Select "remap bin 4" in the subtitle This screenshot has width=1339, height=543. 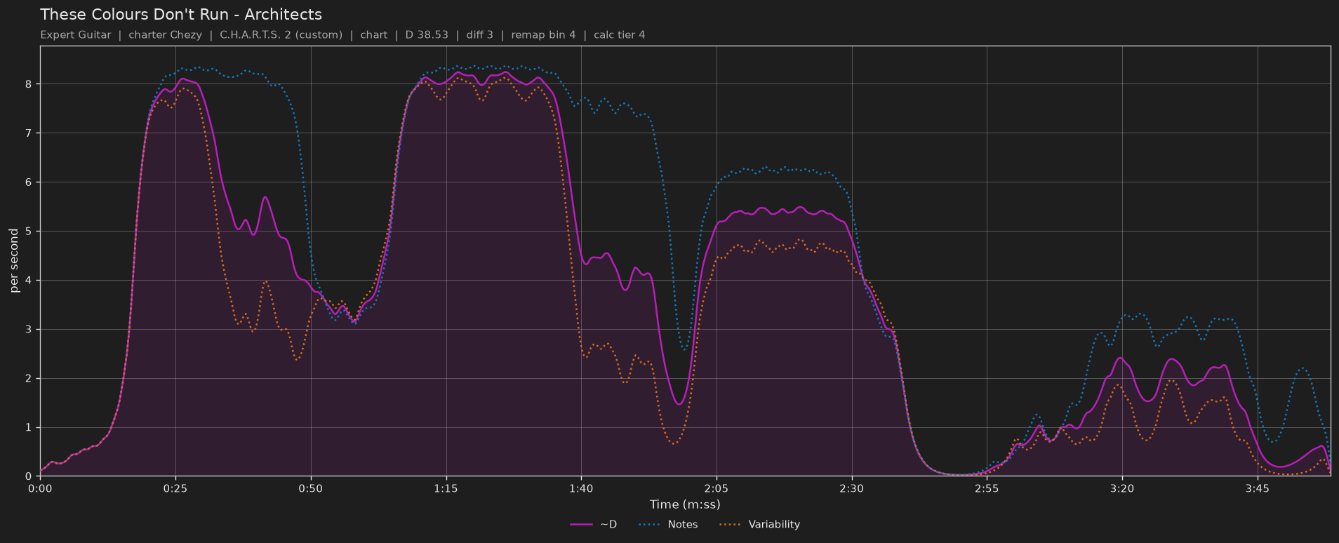click(x=543, y=35)
